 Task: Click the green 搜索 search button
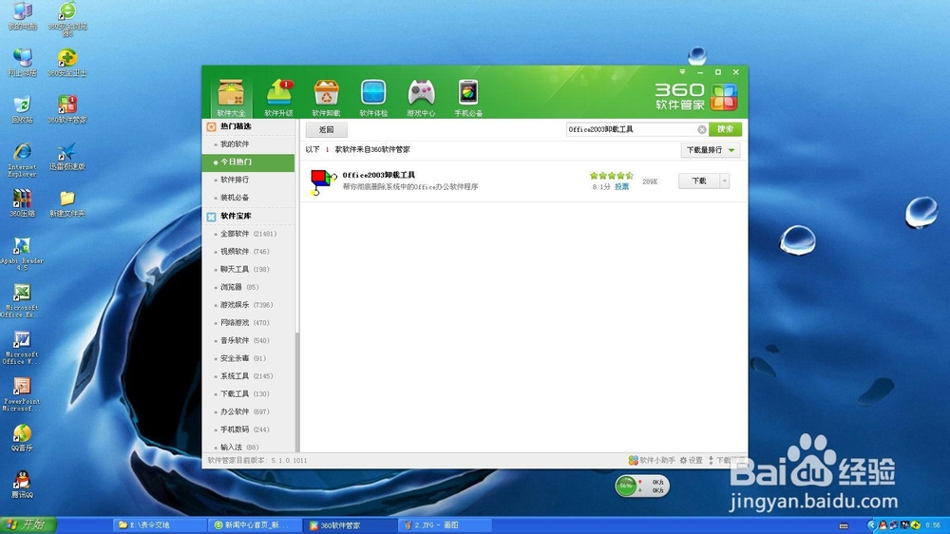725,129
